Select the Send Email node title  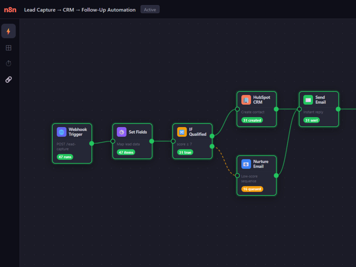pos(321,100)
